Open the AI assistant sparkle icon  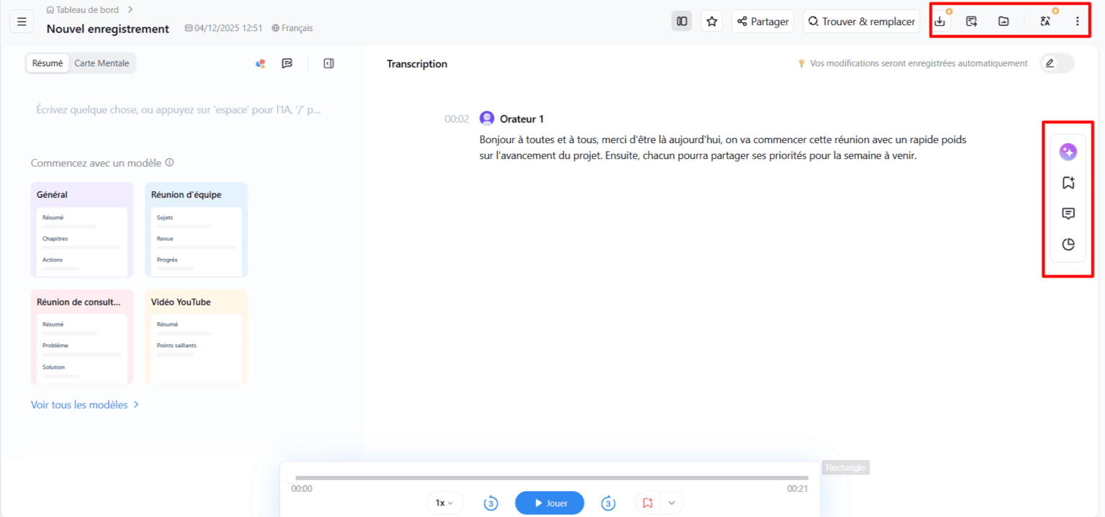pos(1068,152)
